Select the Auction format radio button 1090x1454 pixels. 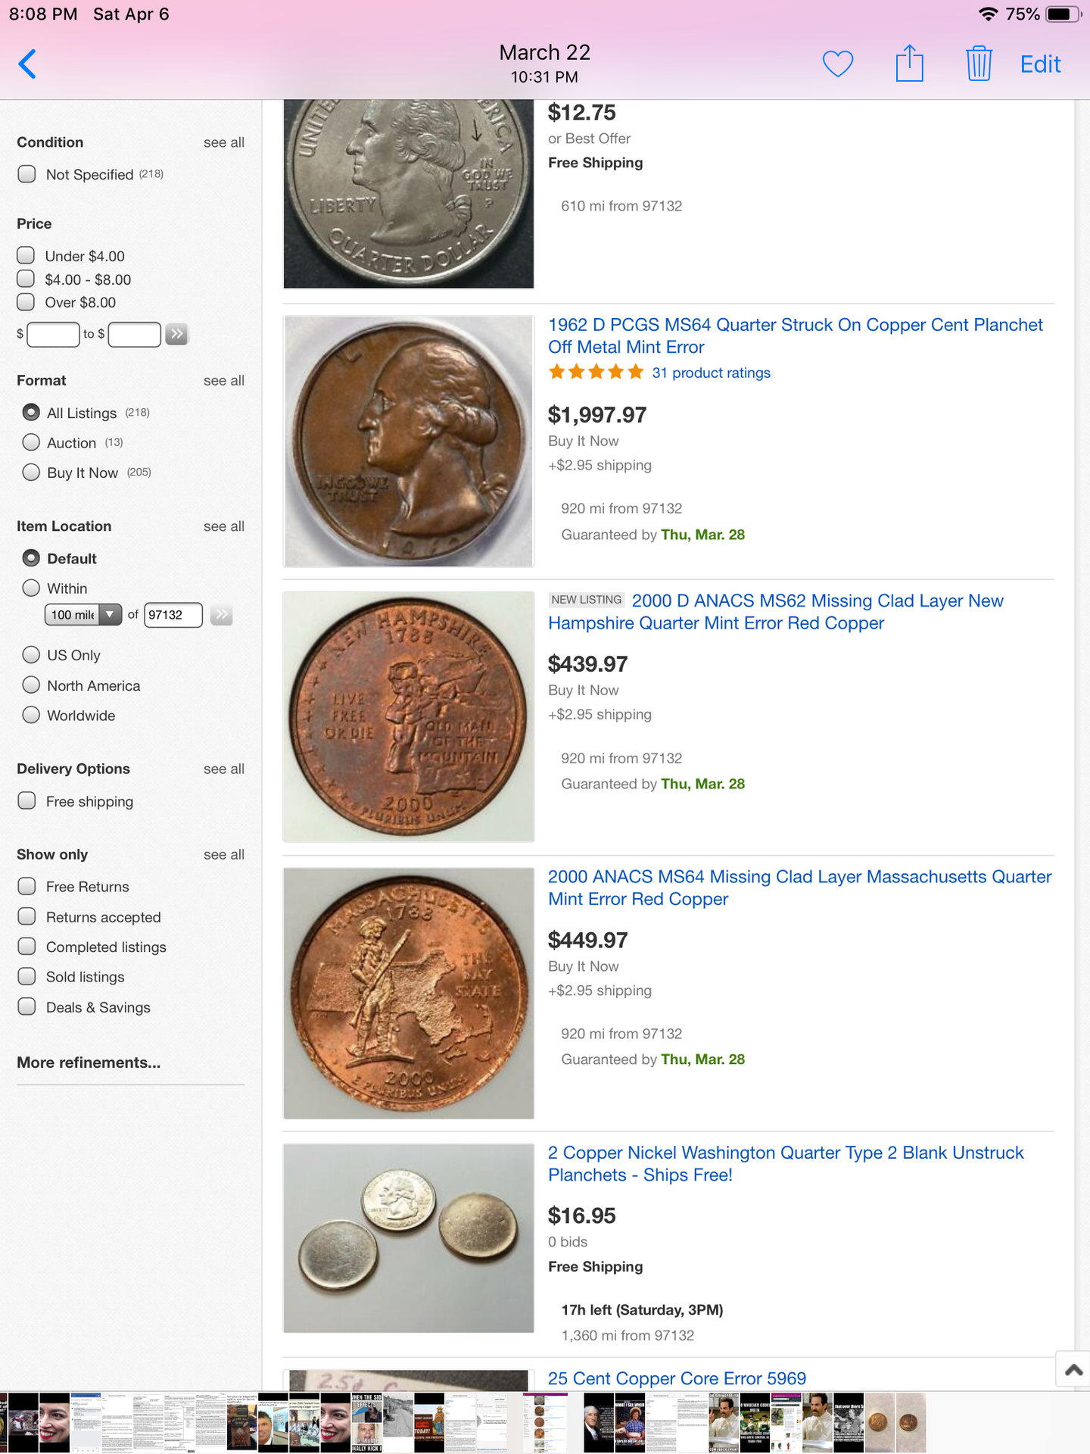(31, 442)
